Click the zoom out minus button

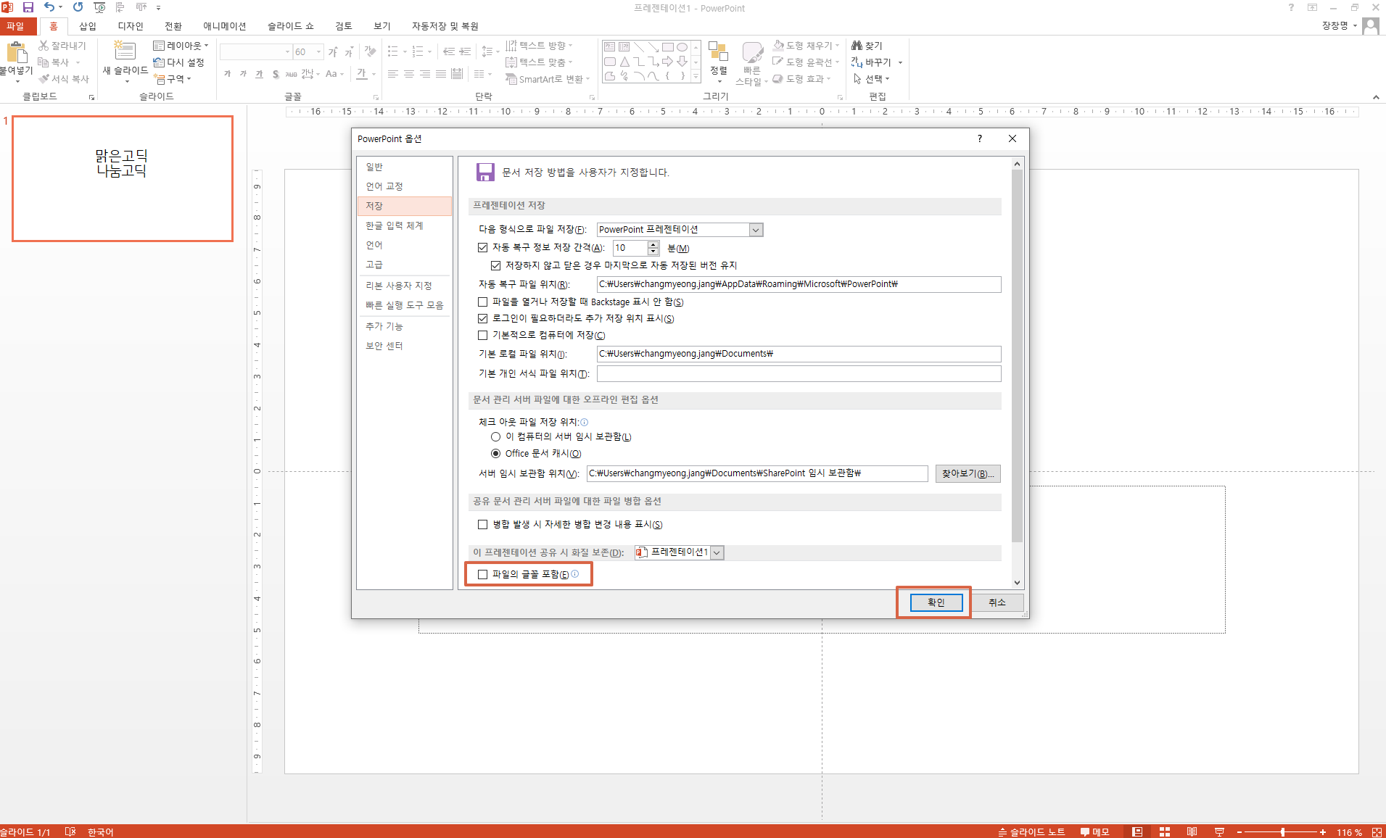[1239, 832]
